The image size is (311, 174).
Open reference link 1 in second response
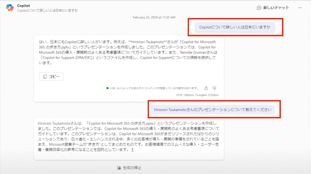click(x=132, y=150)
